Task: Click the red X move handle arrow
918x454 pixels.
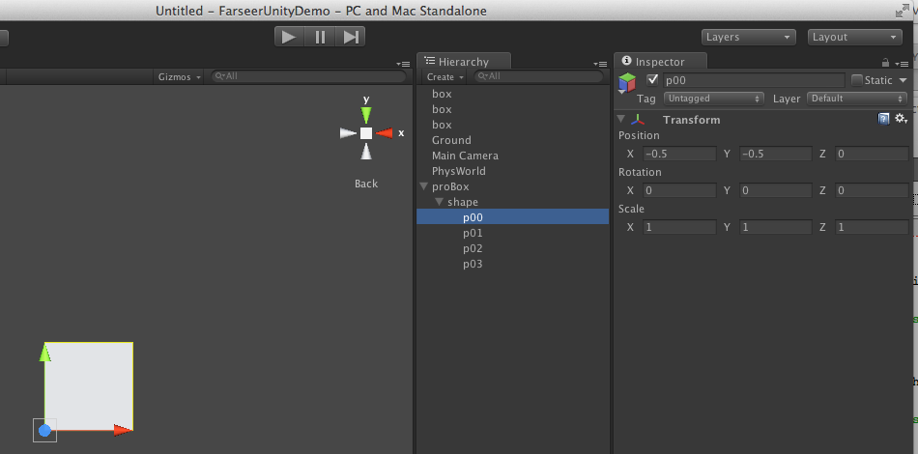Action: click(x=123, y=431)
